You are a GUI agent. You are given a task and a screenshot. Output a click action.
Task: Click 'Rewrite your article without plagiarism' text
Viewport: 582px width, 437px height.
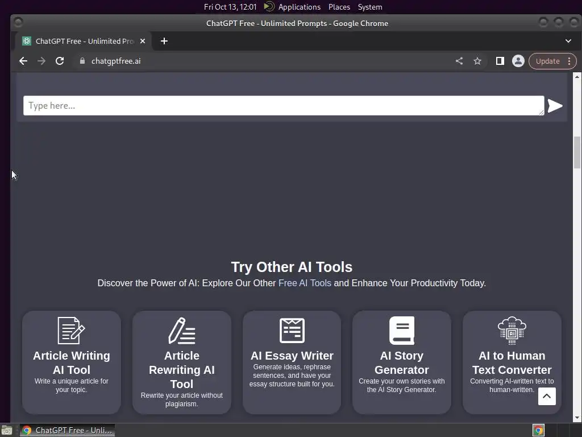[181, 399]
